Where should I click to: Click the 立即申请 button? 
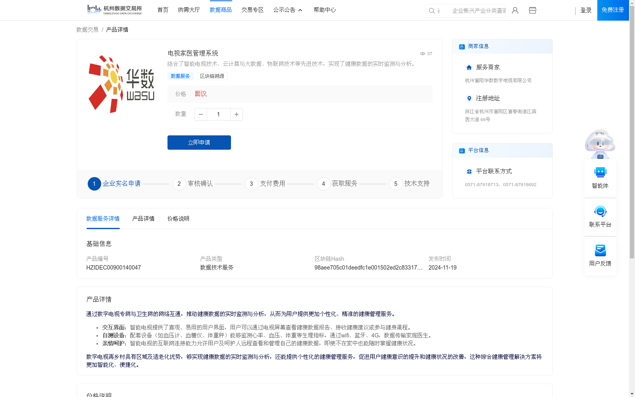click(199, 143)
